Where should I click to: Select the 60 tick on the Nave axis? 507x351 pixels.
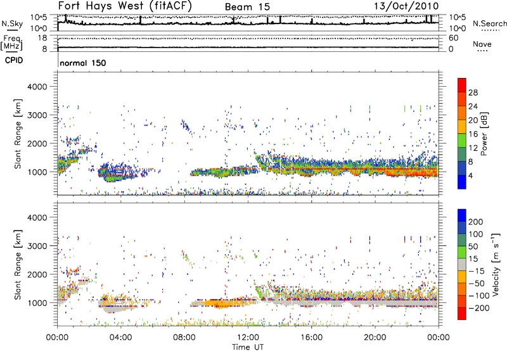tap(453, 38)
